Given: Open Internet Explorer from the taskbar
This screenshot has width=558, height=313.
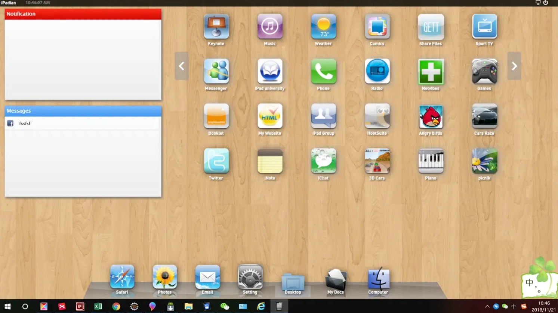Looking at the screenshot, I should click(x=261, y=306).
